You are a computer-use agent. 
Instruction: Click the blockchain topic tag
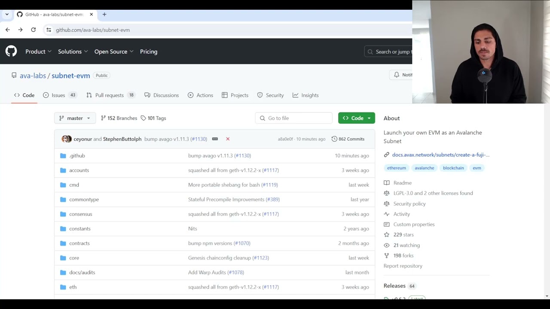(x=453, y=168)
